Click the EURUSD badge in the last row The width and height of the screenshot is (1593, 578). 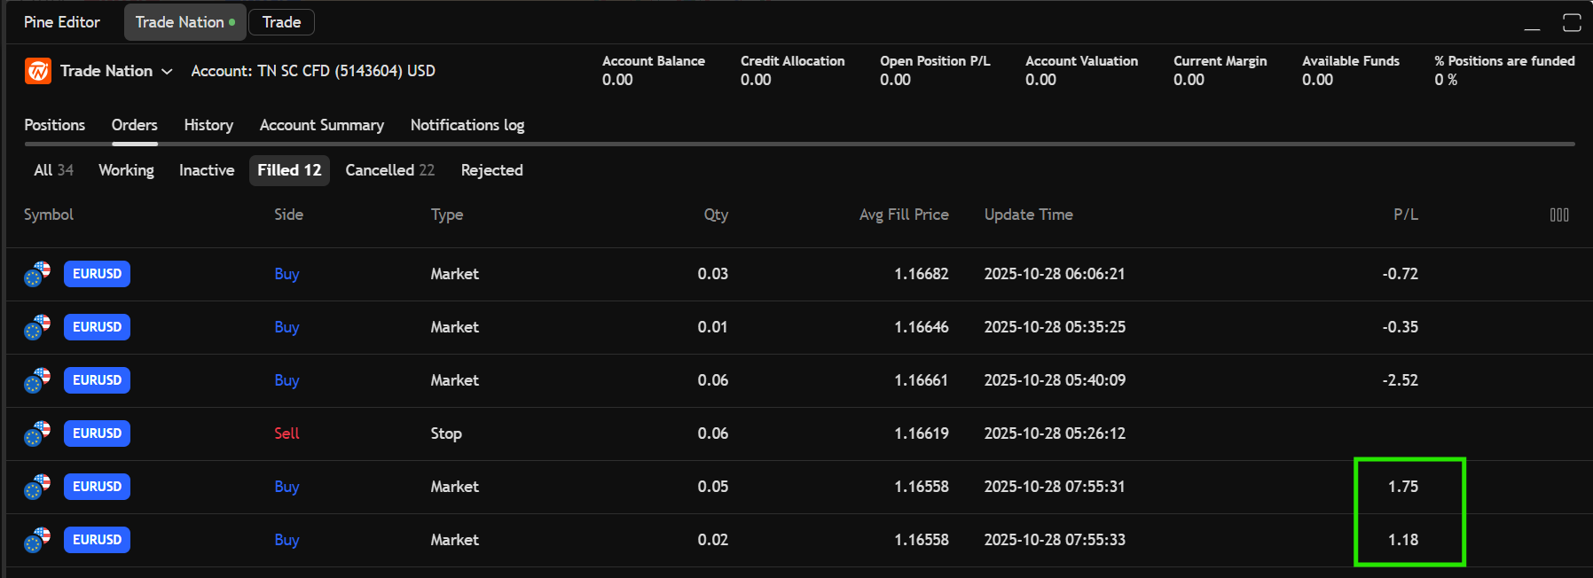tap(97, 540)
